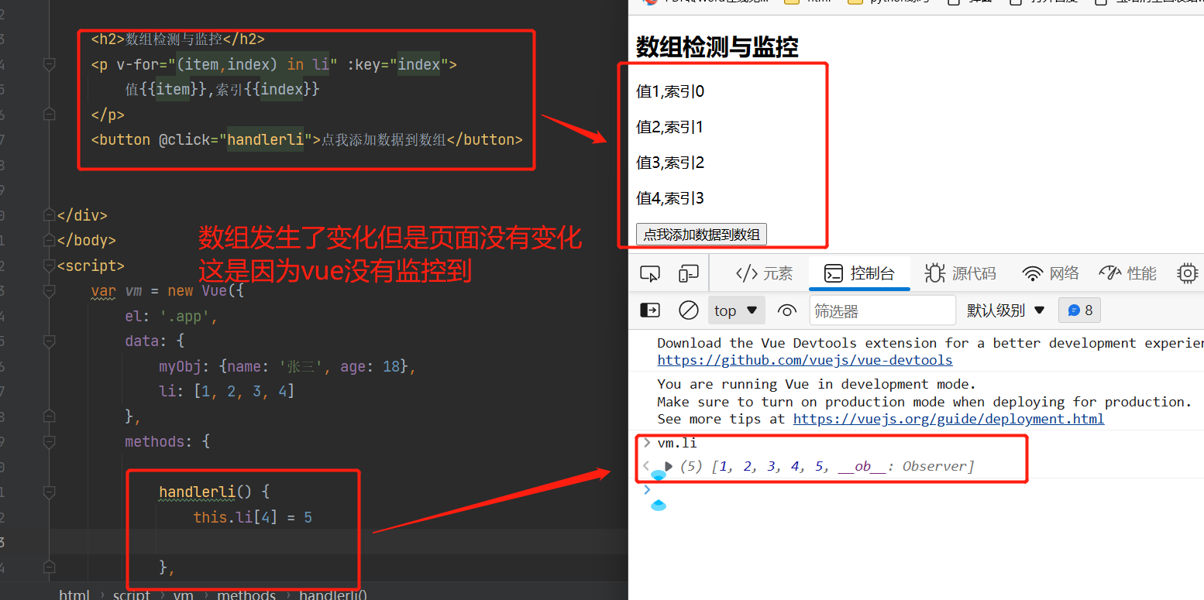Image resolution: width=1204 pixels, height=600 pixels.
Task: Click fold marker at </div> line
Action: click(x=50, y=215)
